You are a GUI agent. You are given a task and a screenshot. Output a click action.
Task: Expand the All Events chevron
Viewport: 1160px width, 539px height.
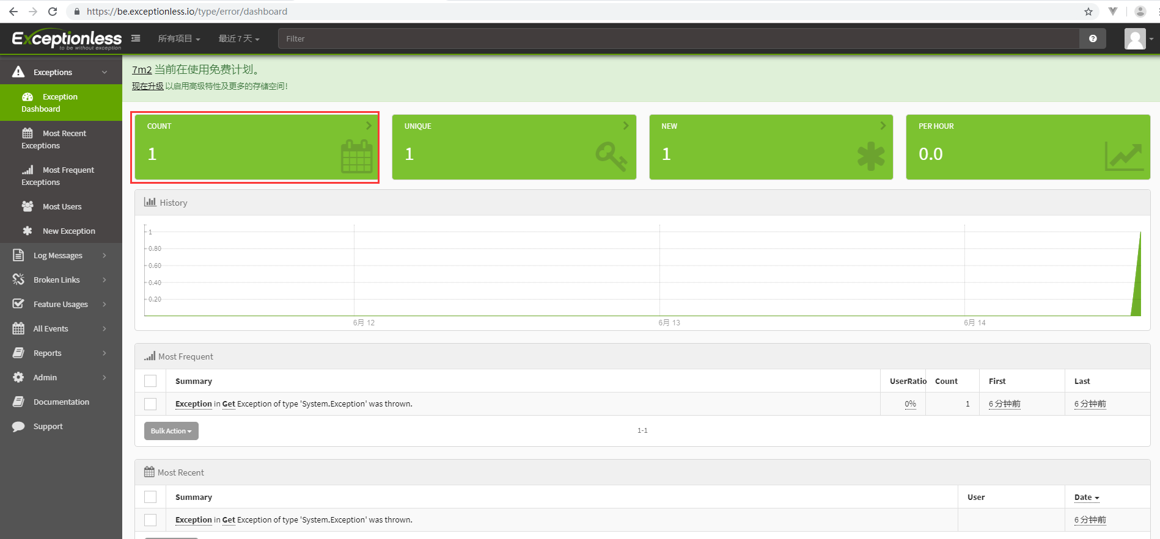tap(105, 328)
